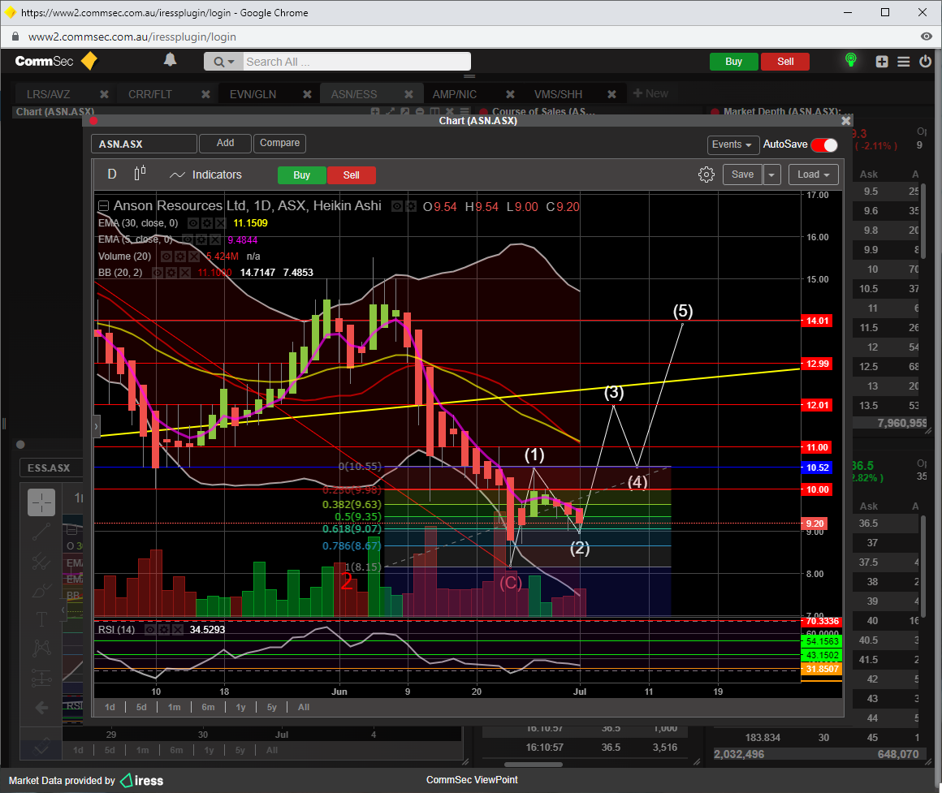Toggle the AutoSave switch
Viewport: 942px width, 793px height.
pyautogui.click(x=824, y=144)
